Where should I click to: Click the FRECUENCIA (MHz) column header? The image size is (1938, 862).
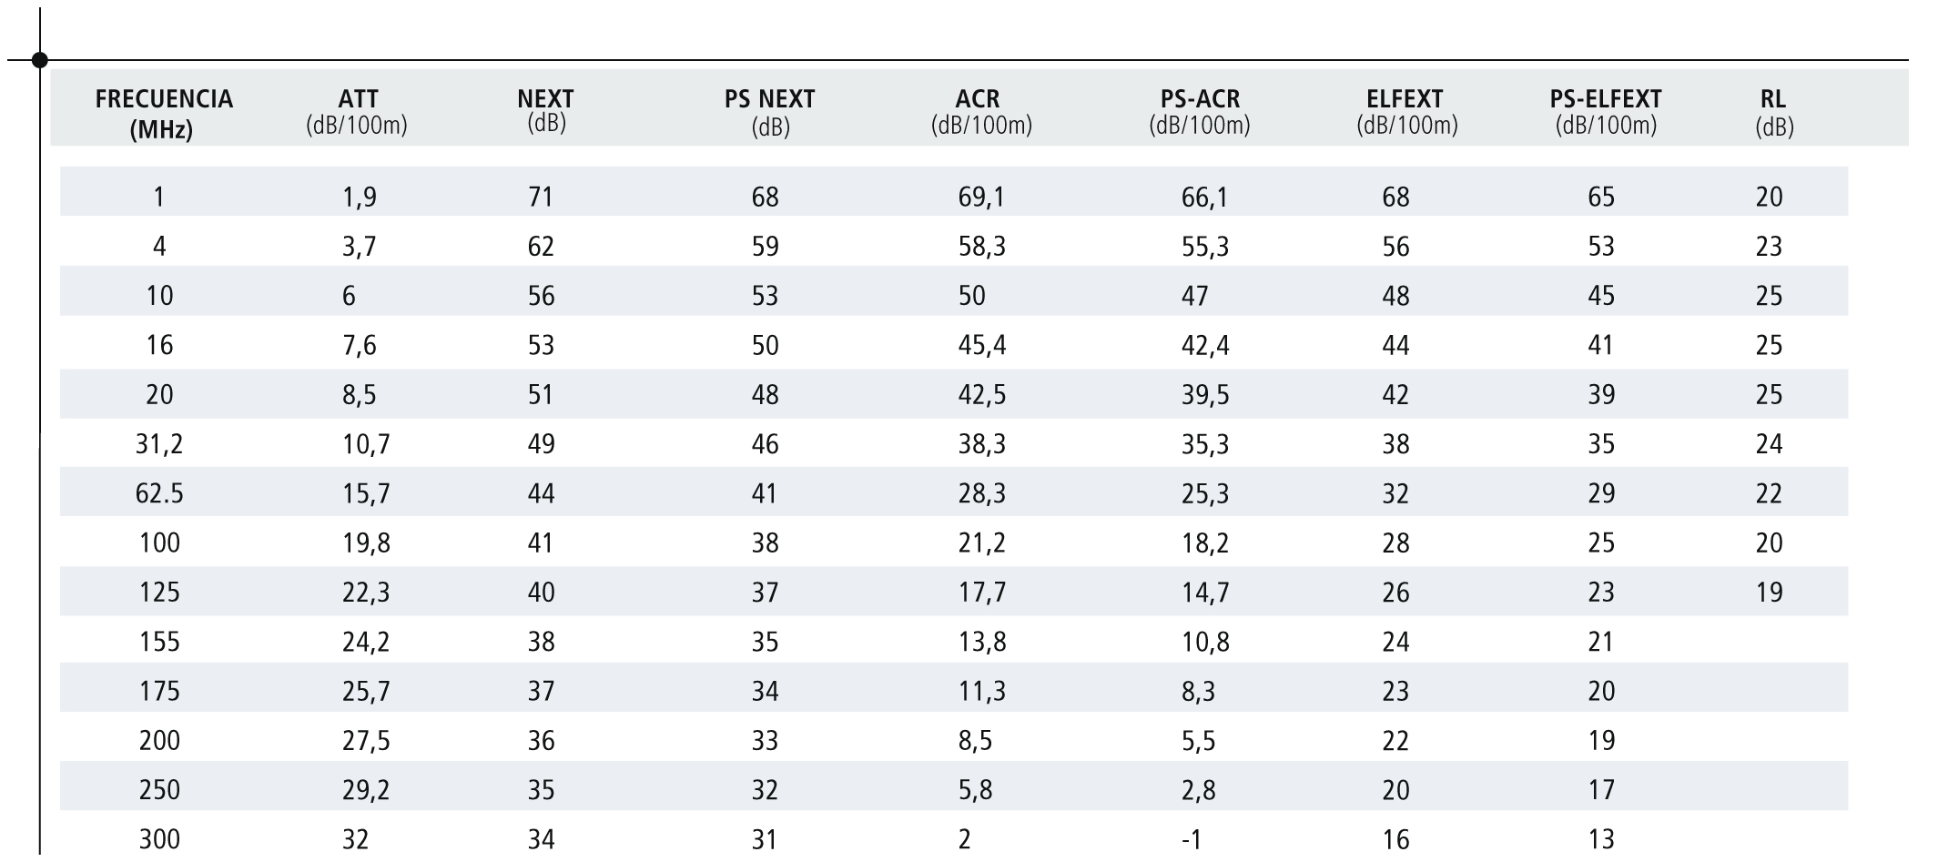164,113
